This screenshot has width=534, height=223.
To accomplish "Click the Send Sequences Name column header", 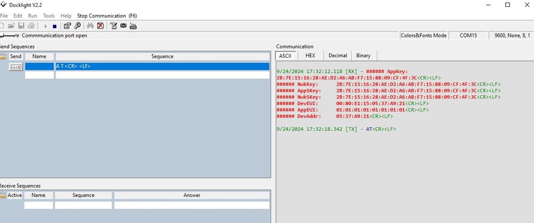I will coord(39,57).
